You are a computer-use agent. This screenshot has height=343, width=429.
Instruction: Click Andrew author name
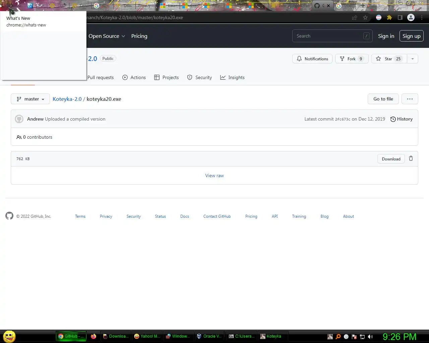(x=35, y=119)
